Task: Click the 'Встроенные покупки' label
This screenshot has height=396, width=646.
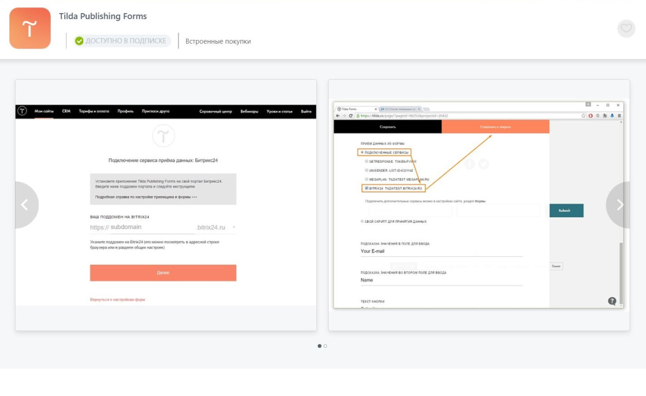Action: (218, 41)
